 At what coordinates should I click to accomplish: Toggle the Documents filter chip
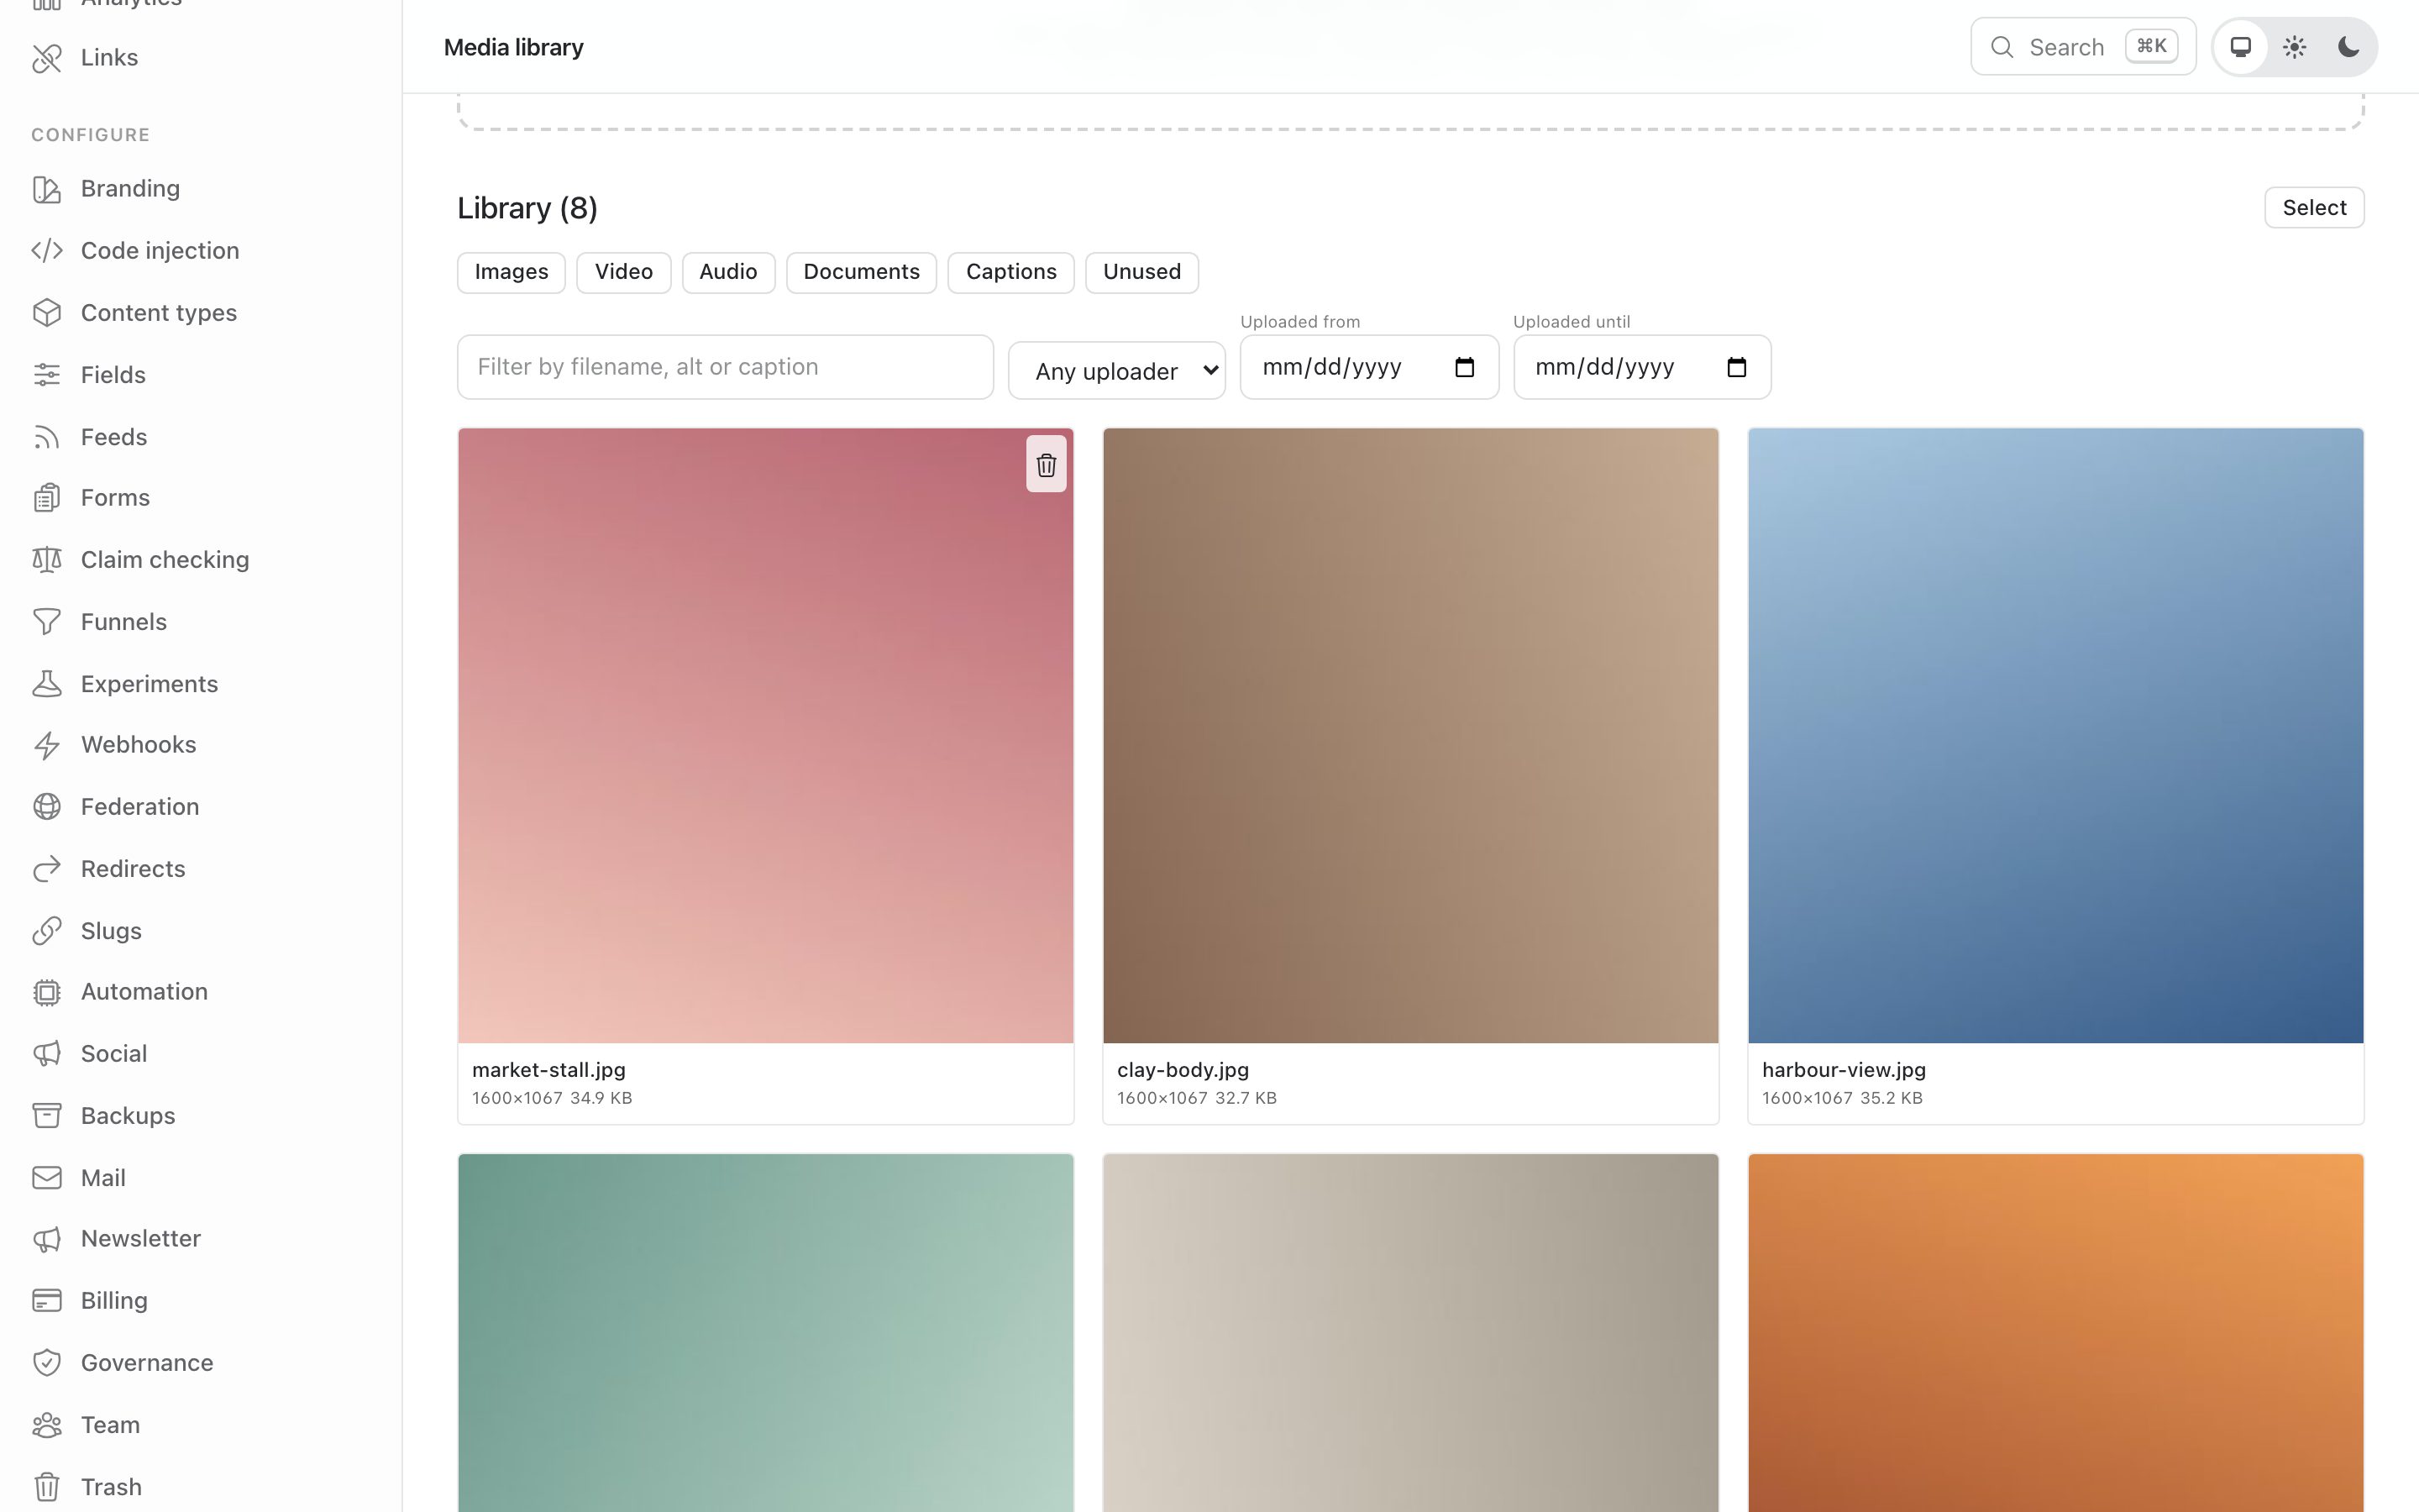point(861,272)
